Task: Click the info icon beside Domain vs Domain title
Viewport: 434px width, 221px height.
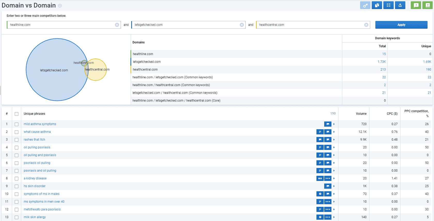Action: (60, 6)
